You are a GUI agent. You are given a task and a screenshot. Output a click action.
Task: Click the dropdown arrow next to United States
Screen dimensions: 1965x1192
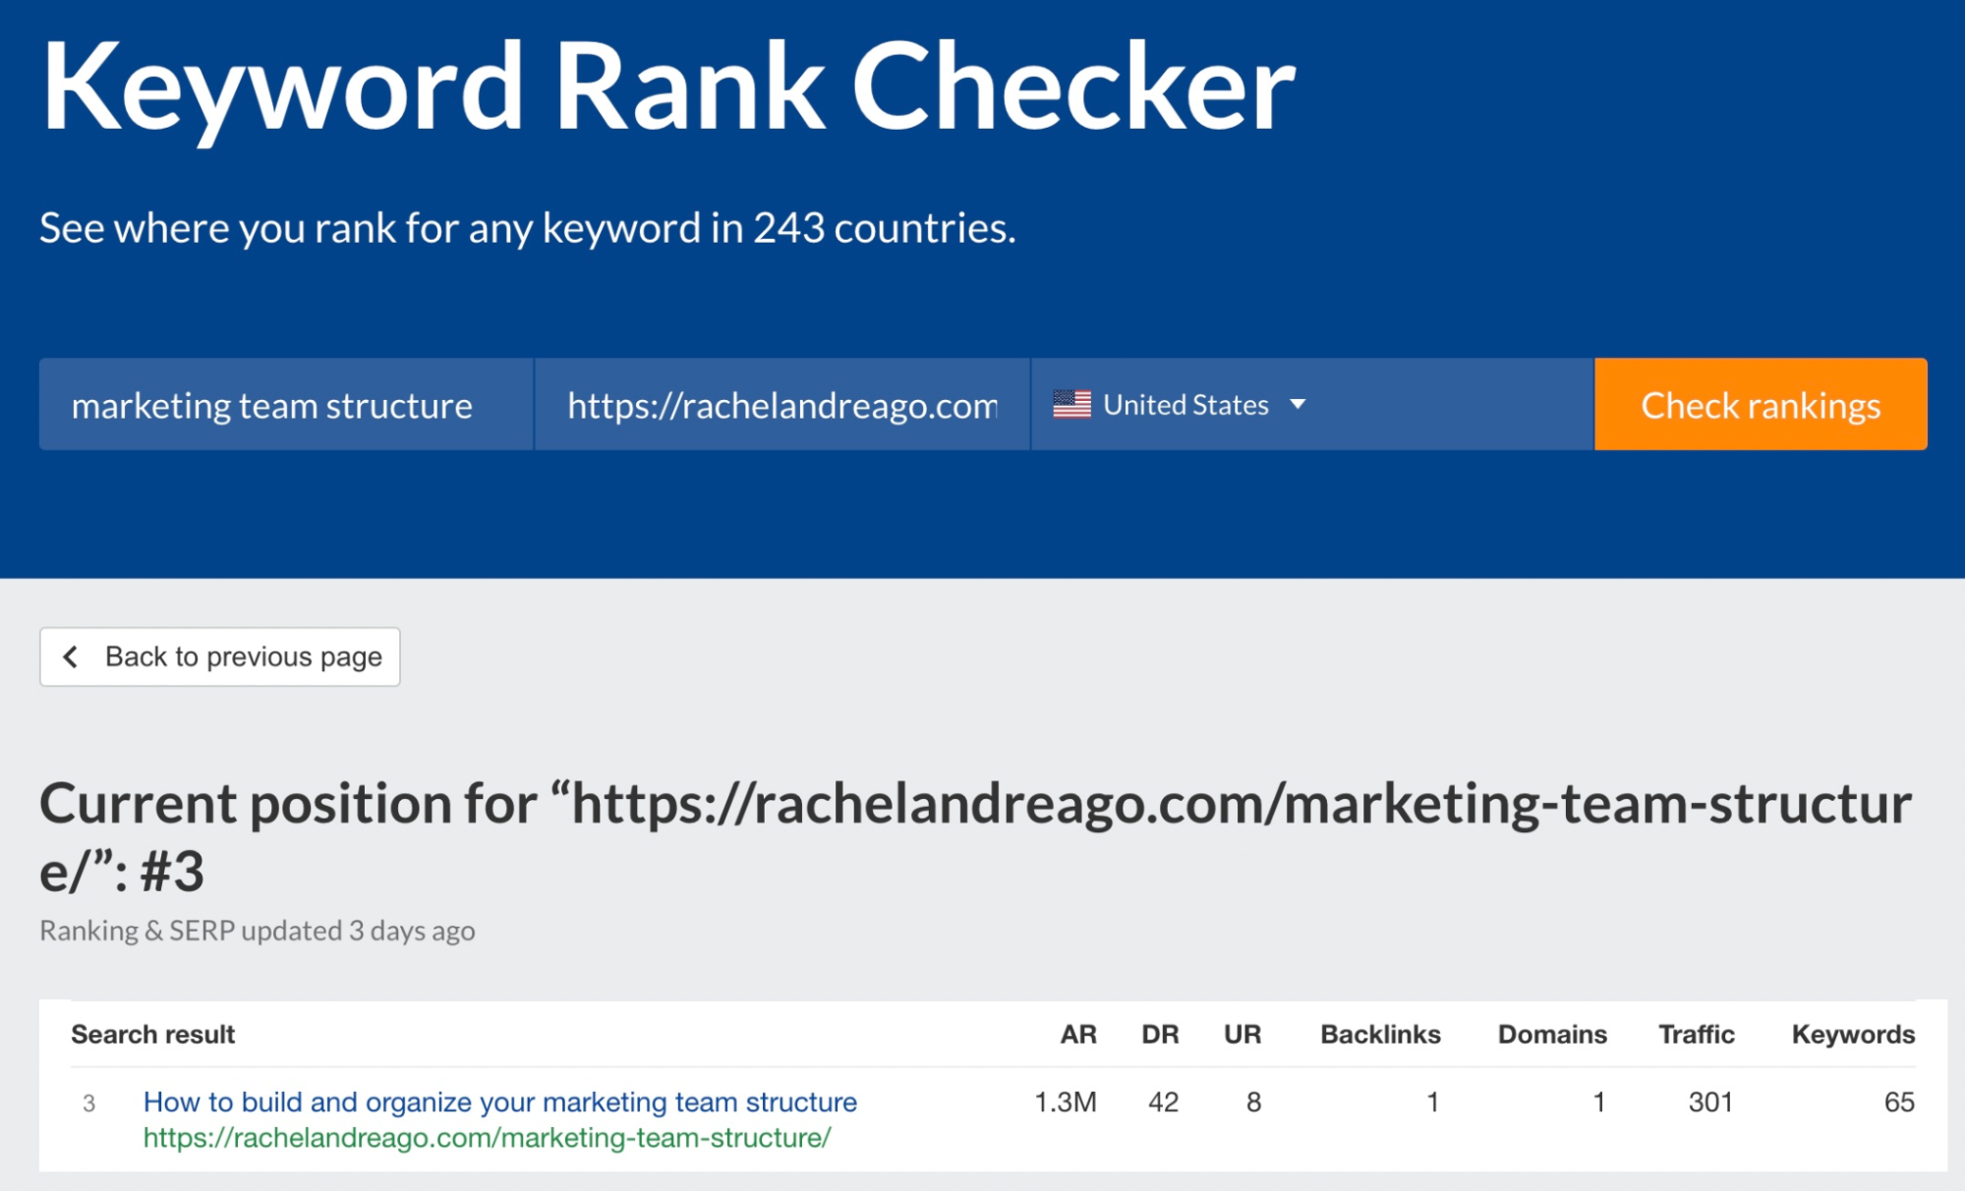[x=1298, y=404]
